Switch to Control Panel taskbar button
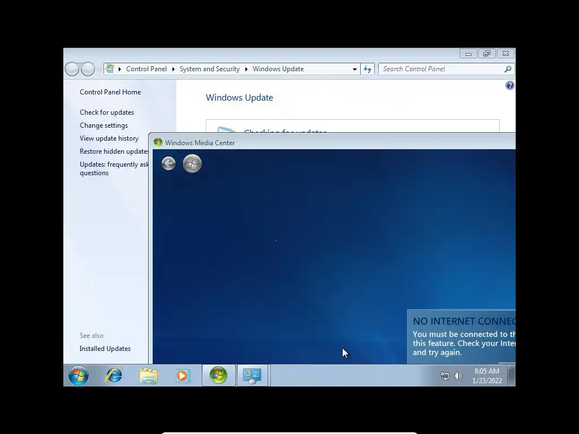This screenshot has height=434, width=579. tap(252, 375)
